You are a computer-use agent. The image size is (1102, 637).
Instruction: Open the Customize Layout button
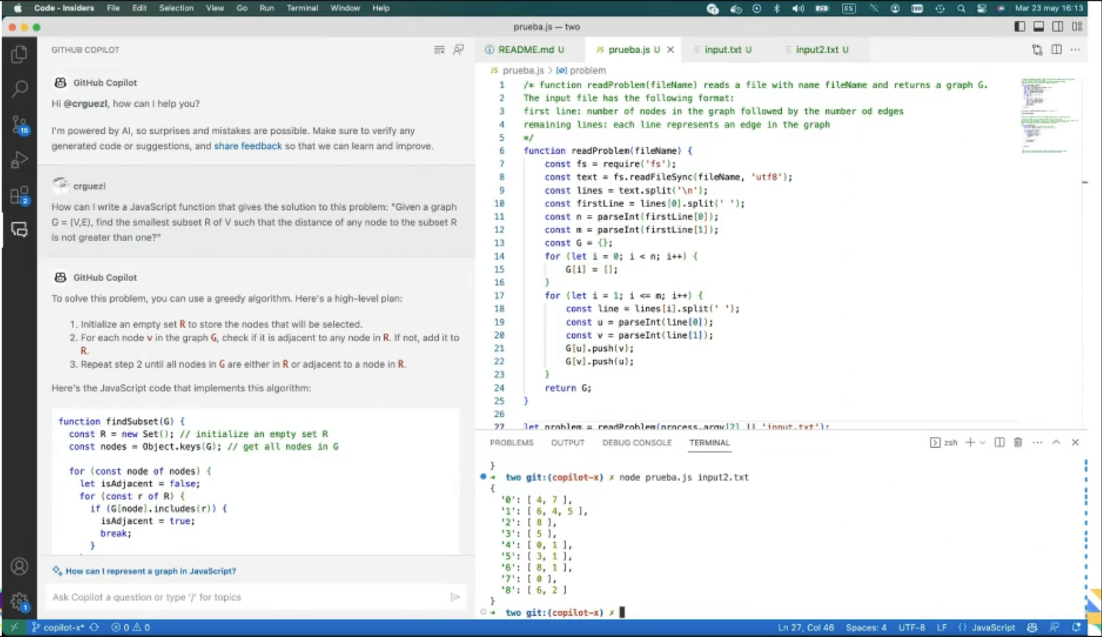point(1077,27)
